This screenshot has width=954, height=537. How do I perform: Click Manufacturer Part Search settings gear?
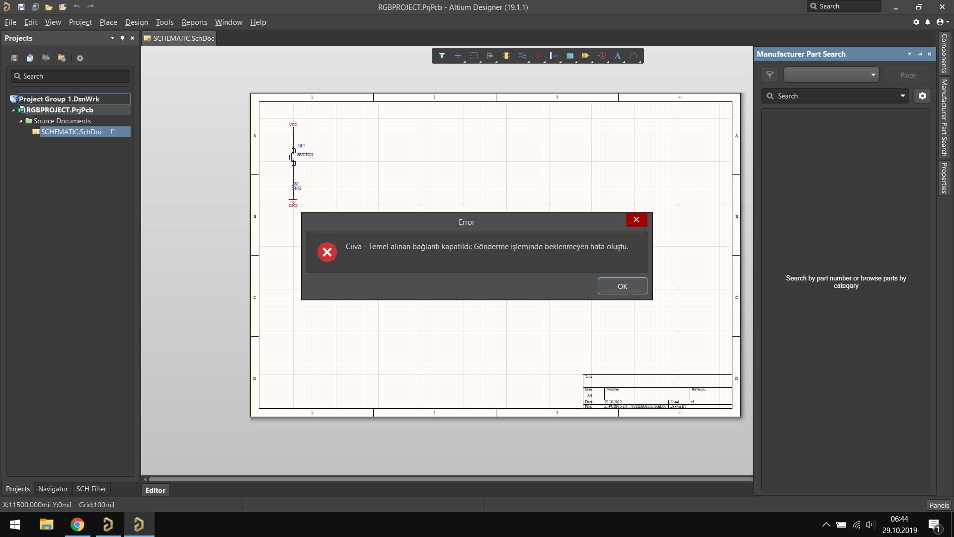pyautogui.click(x=922, y=96)
